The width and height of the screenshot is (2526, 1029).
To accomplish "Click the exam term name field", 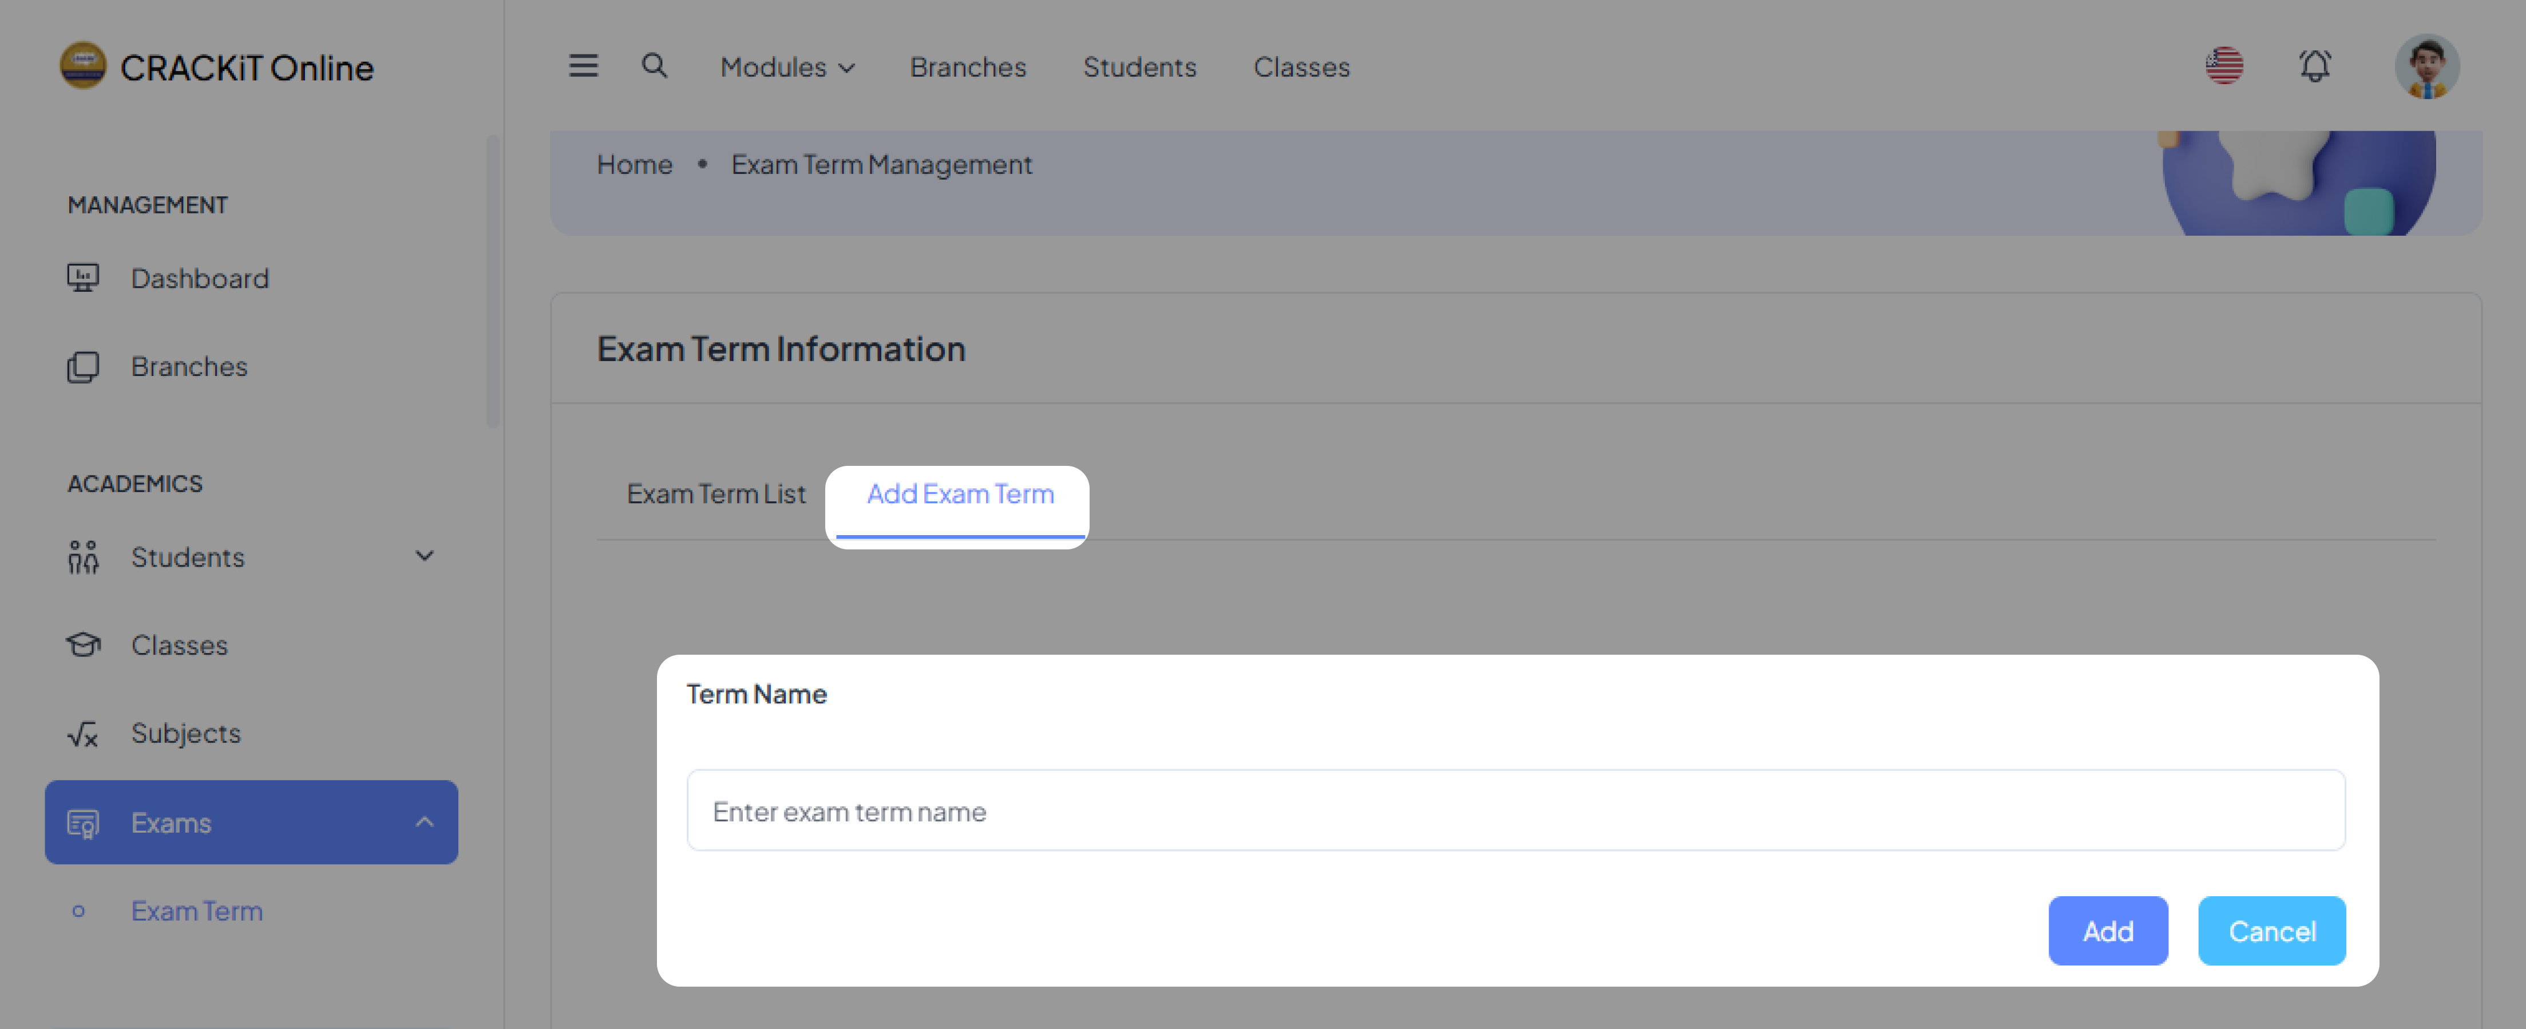I will 1515,810.
